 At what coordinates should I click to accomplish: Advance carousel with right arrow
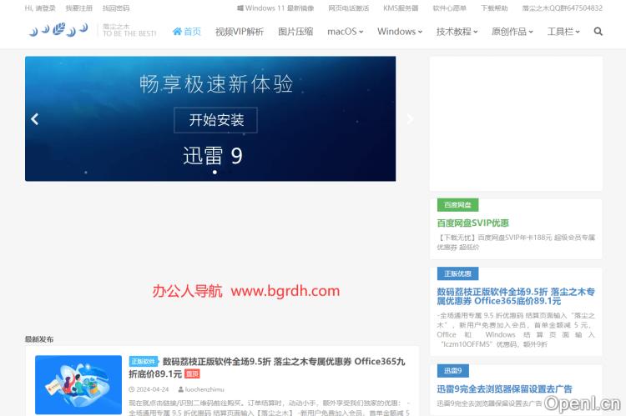click(409, 119)
